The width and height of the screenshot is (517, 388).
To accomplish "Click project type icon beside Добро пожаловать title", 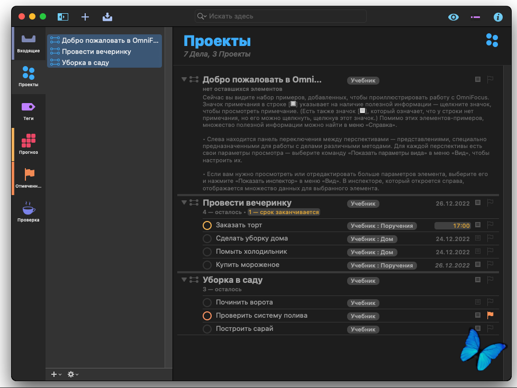I will click(x=194, y=79).
